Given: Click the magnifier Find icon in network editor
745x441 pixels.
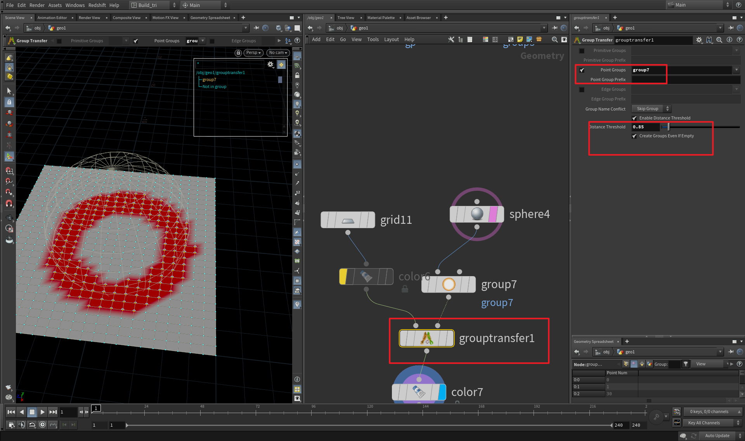Looking at the screenshot, I should pos(555,40).
